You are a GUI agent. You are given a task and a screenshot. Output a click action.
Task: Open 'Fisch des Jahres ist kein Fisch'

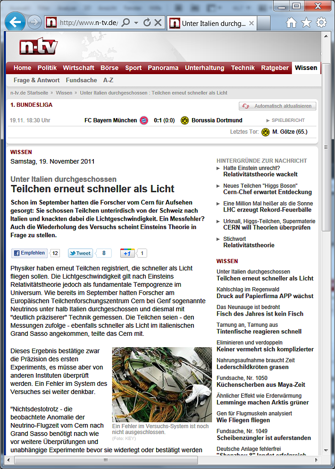coord(260,314)
